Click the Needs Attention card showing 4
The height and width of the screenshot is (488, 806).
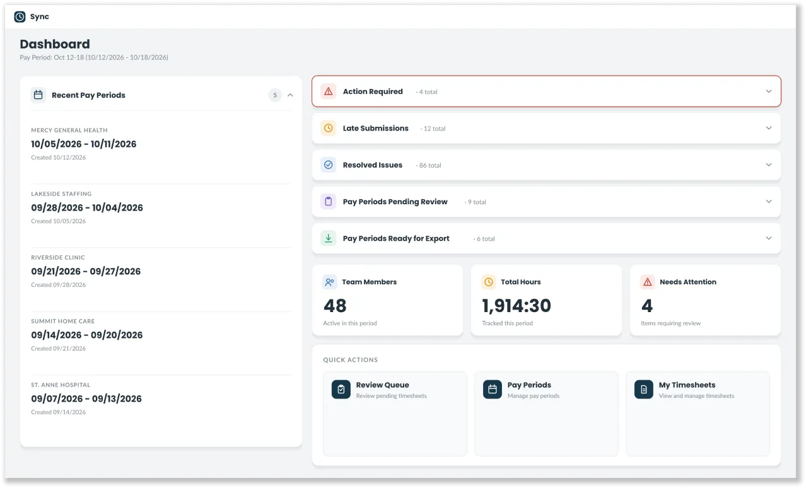[x=705, y=300]
